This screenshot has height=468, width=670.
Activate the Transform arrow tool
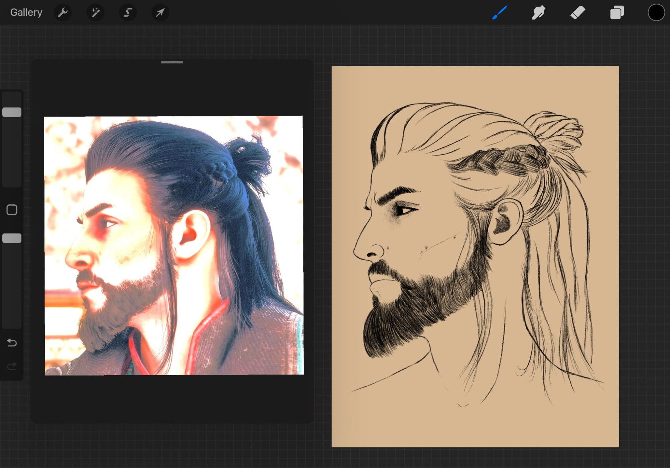click(160, 13)
